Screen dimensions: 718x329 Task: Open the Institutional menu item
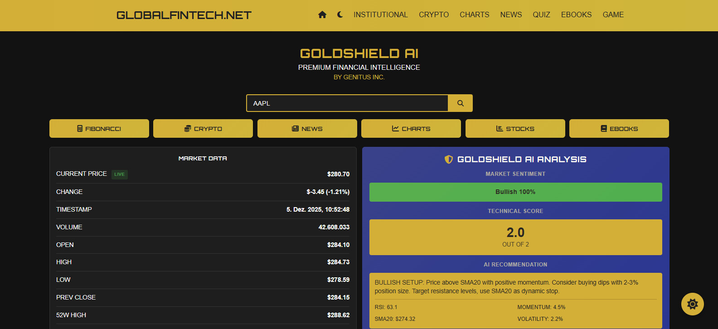point(381,15)
